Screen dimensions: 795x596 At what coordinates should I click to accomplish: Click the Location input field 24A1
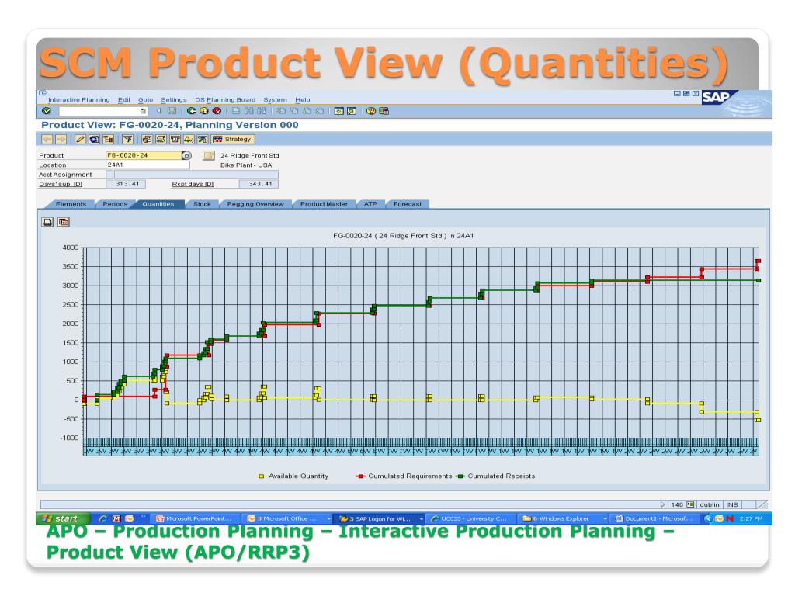coord(148,165)
